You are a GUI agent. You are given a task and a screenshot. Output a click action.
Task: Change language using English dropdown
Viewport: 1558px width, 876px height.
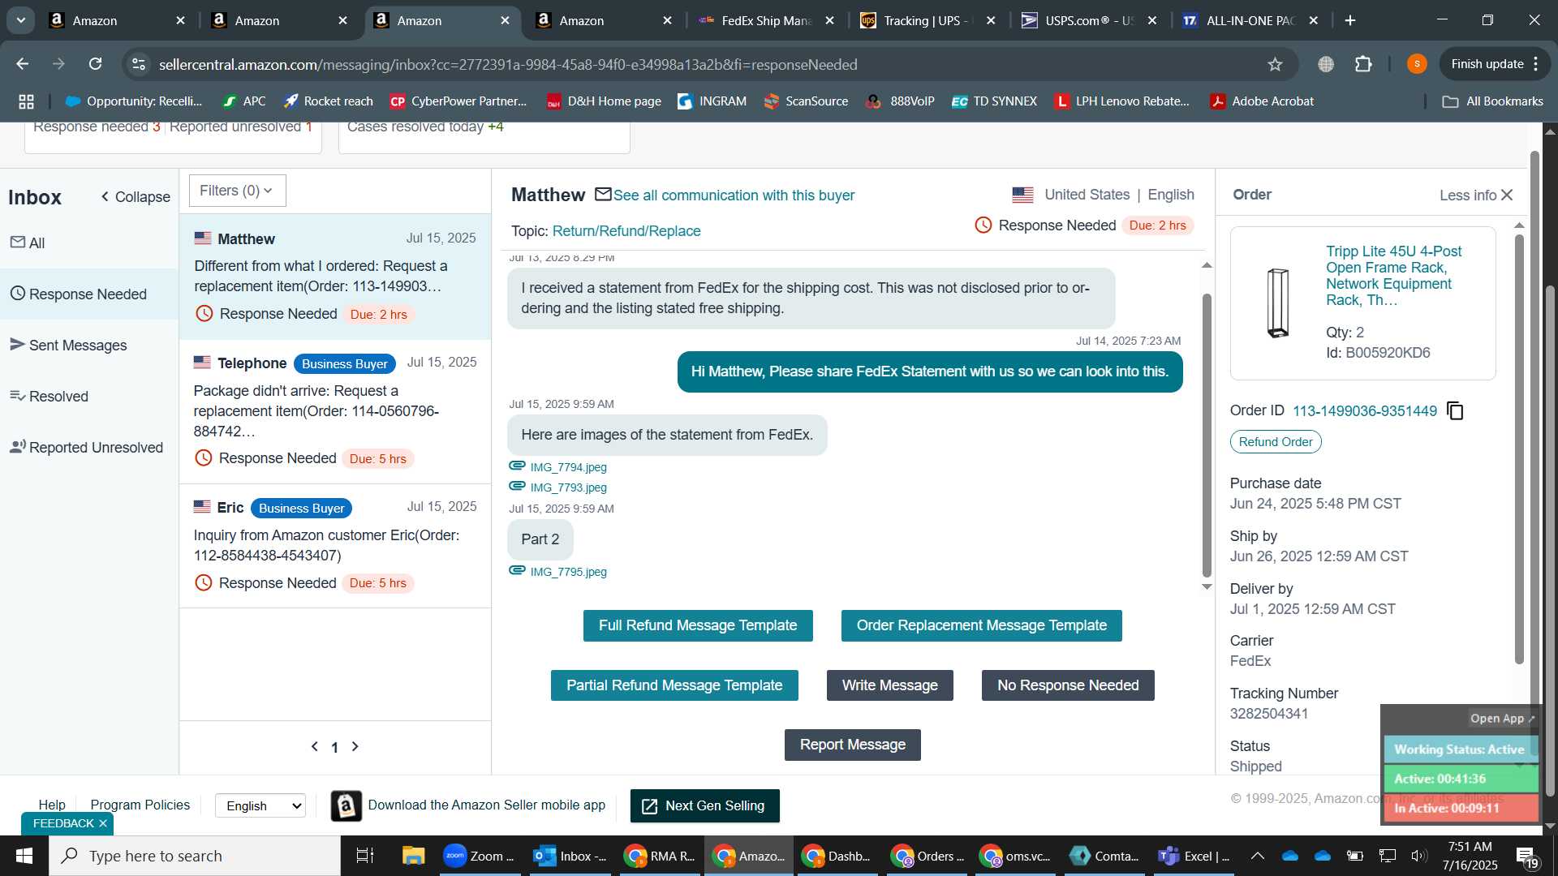pyautogui.click(x=260, y=805)
